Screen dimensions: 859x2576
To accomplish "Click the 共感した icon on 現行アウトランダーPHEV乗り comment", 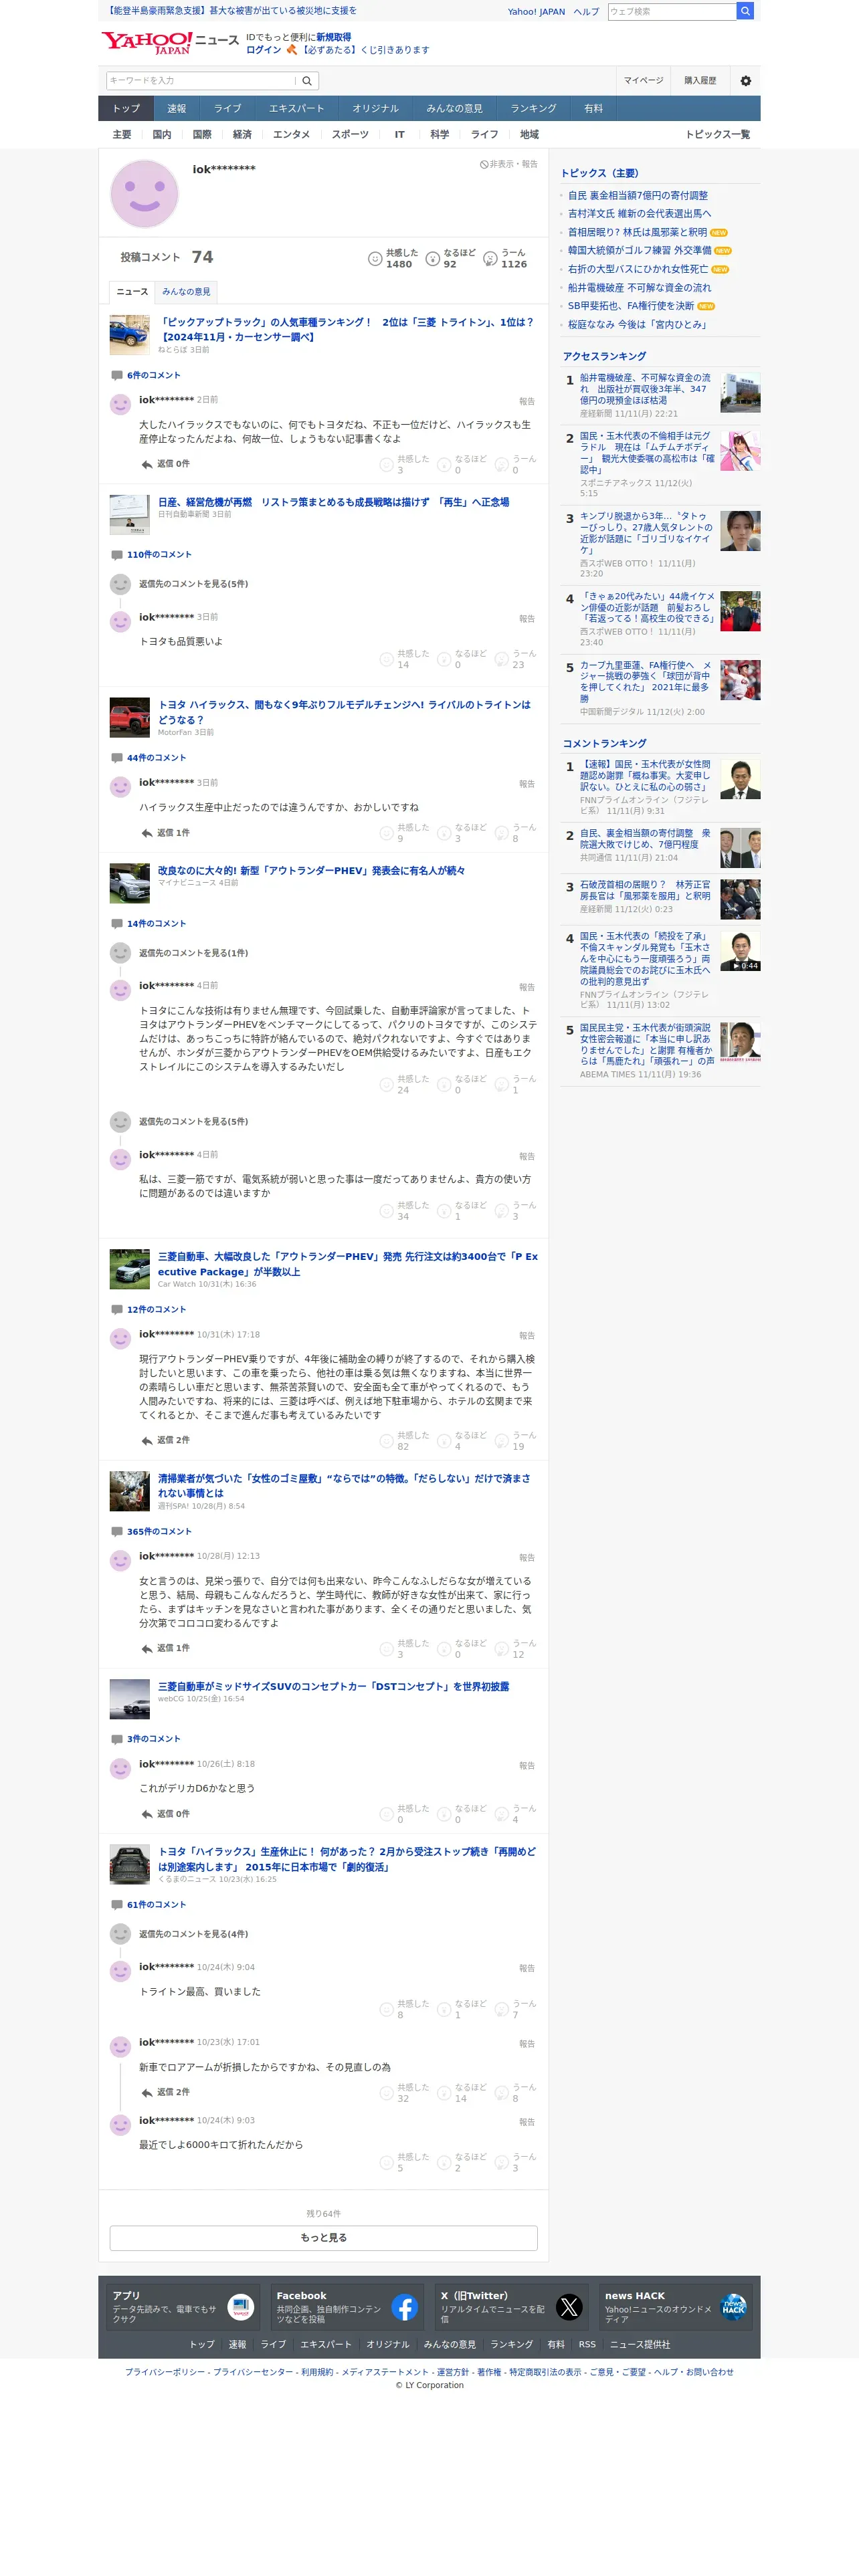I will 386,1441.
